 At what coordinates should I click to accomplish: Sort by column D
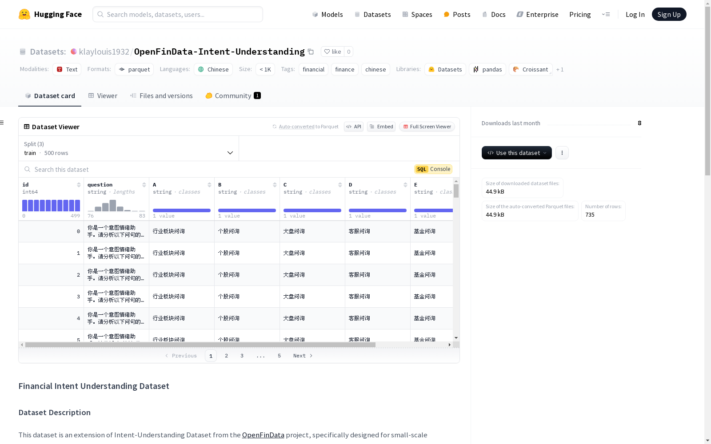[x=405, y=185]
